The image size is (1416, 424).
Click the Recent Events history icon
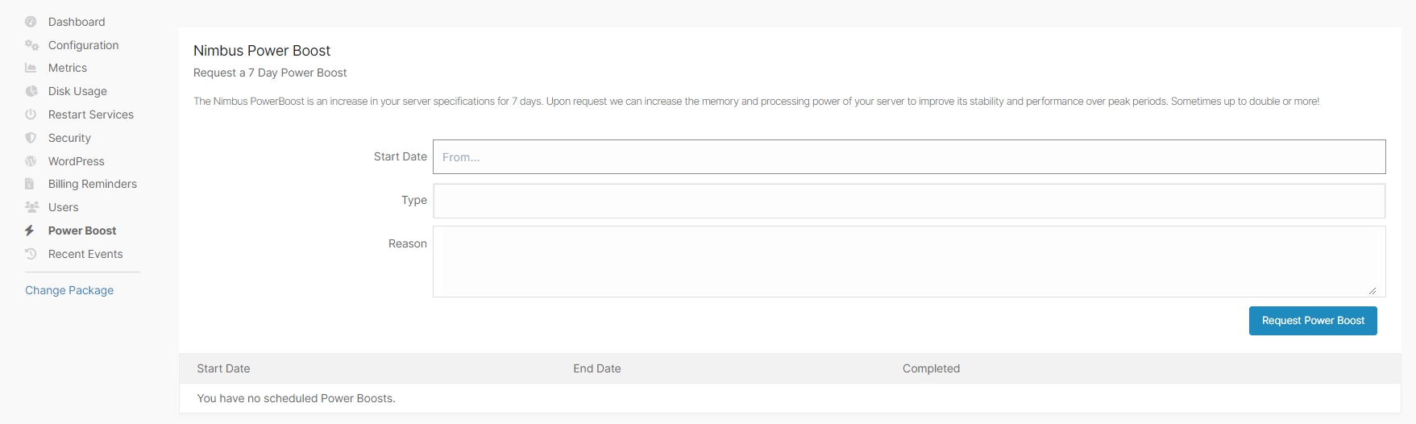click(31, 254)
